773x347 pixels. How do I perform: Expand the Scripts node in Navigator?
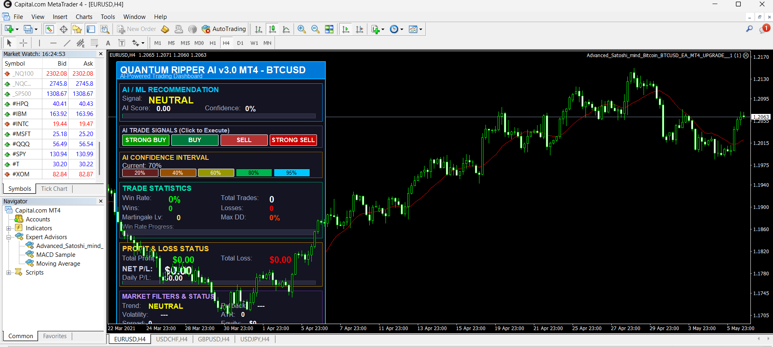pyautogui.click(x=8, y=273)
